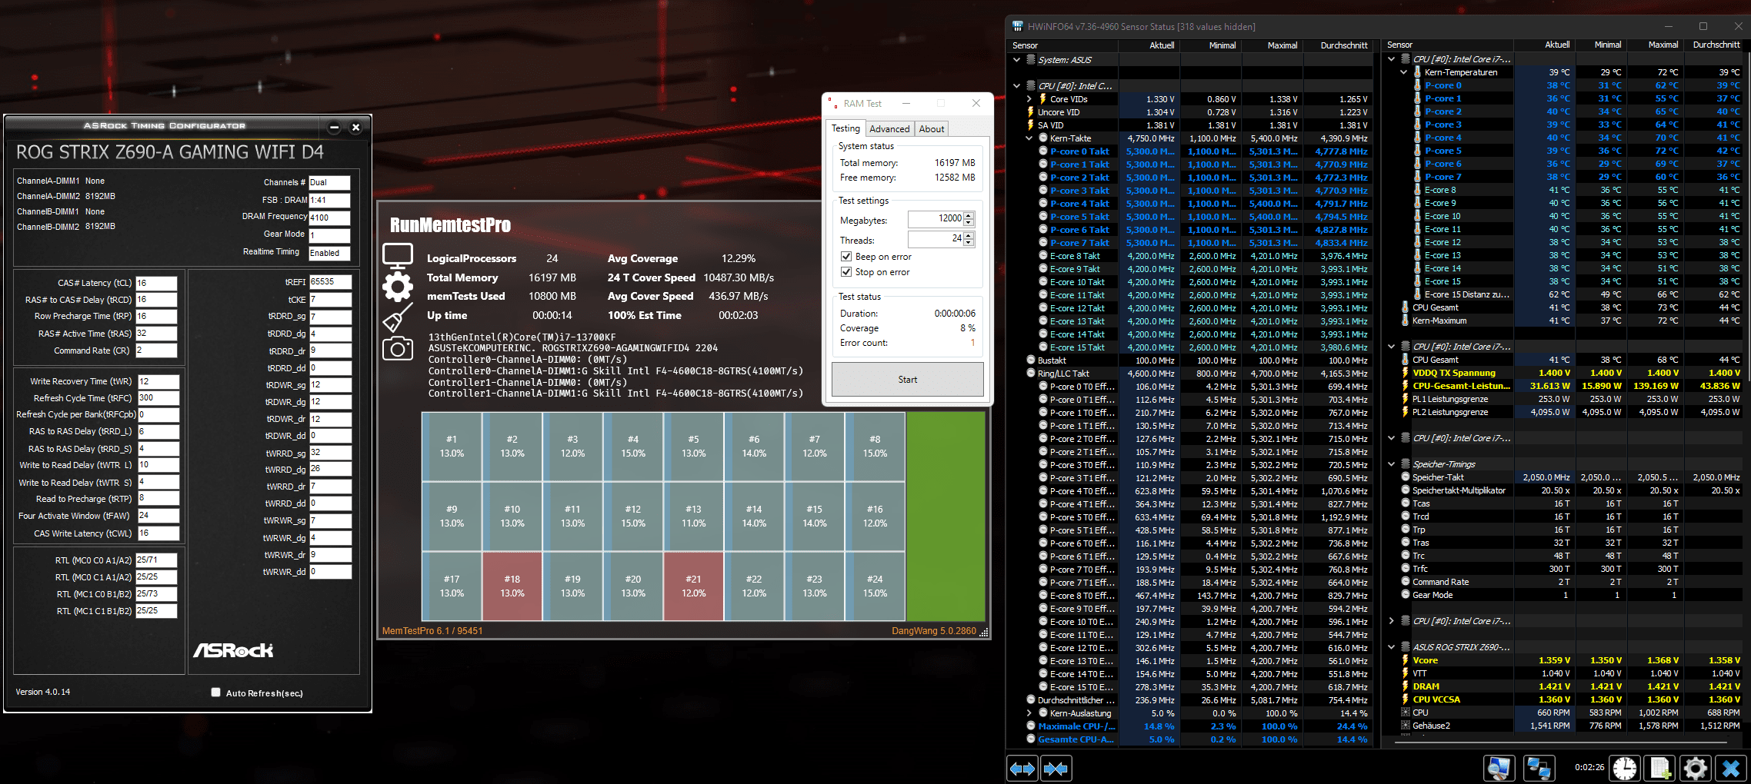Click clock icon beside Speicher-Takt row
The image size is (1751, 784).
[1406, 477]
